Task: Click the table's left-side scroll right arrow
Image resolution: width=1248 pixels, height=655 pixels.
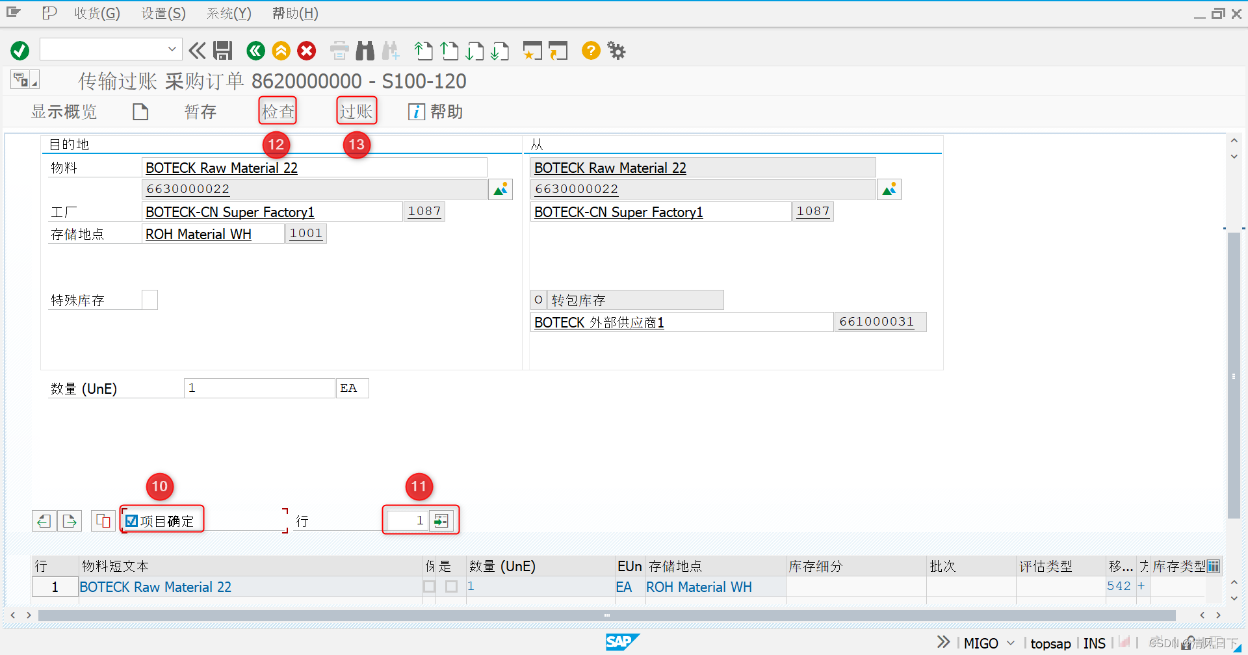Action: coord(29,615)
